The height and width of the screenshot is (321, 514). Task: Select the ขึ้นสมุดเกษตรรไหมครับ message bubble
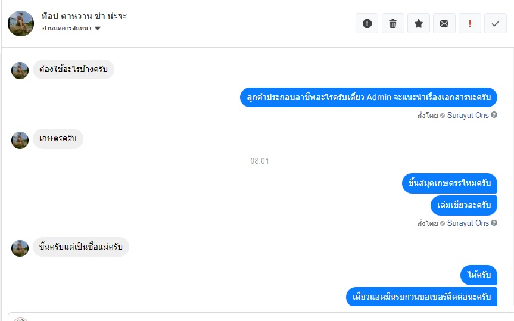click(450, 183)
